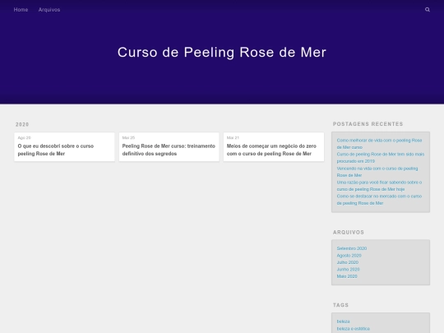Screen dimensions: 444x333
Task: Click the beleza tag
Action: [x=343, y=321]
